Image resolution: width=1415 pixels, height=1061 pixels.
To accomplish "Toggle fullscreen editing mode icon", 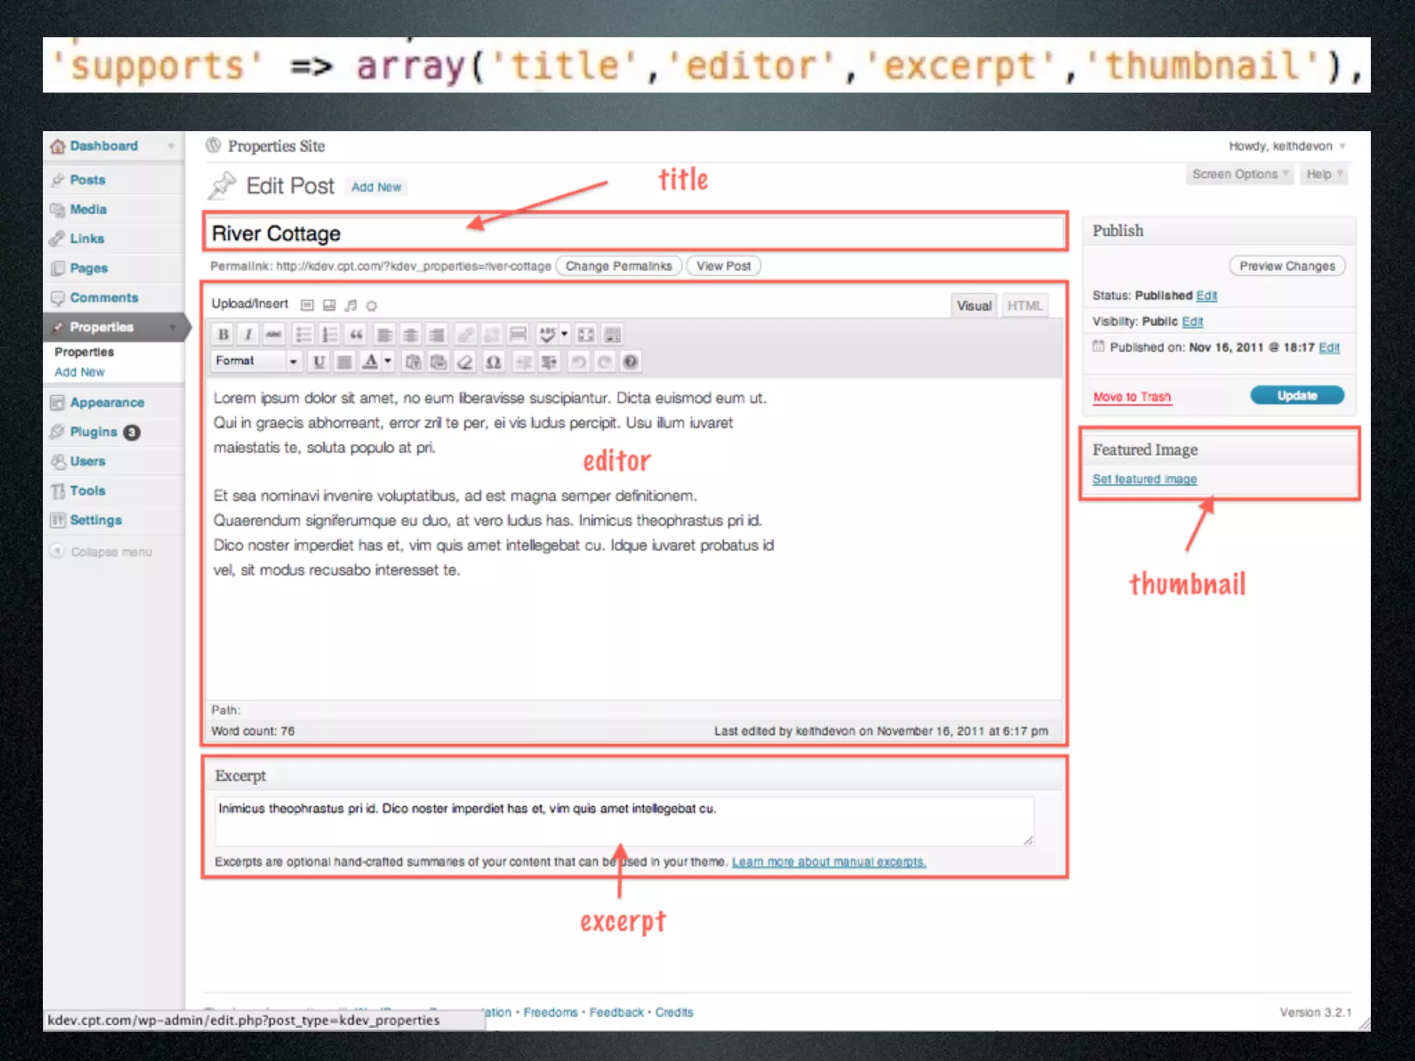I will tap(586, 335).
